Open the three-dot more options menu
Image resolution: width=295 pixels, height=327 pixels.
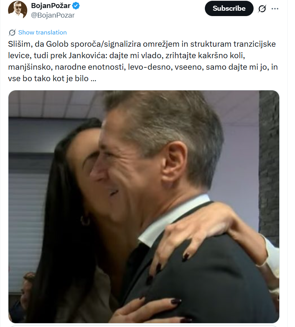[x=275, y=8]
